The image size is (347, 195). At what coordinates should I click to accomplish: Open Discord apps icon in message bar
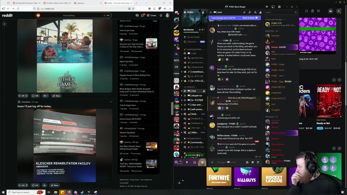(258, 162)
